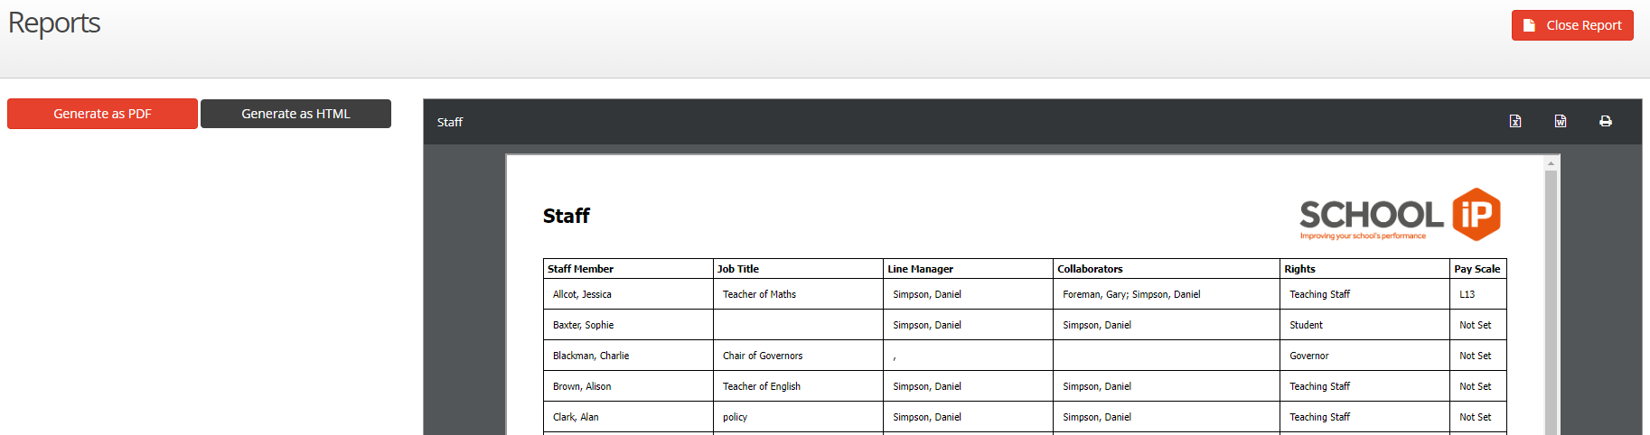Export the Staff report to Excel
Image resolution: width=1650 pixels, height=435 pixels.
click(x=1515, y=121)
